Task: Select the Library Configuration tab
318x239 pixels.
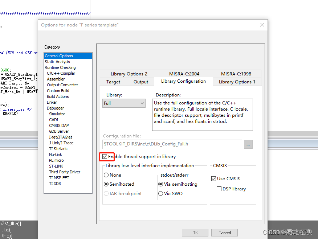Action: pos(183,81)
